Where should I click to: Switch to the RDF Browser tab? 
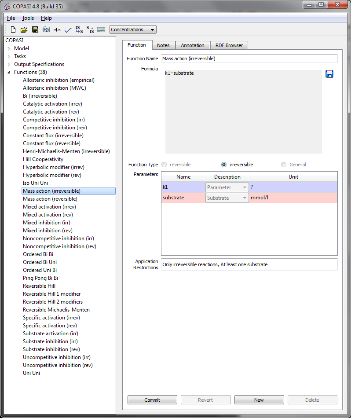point(229,45)
